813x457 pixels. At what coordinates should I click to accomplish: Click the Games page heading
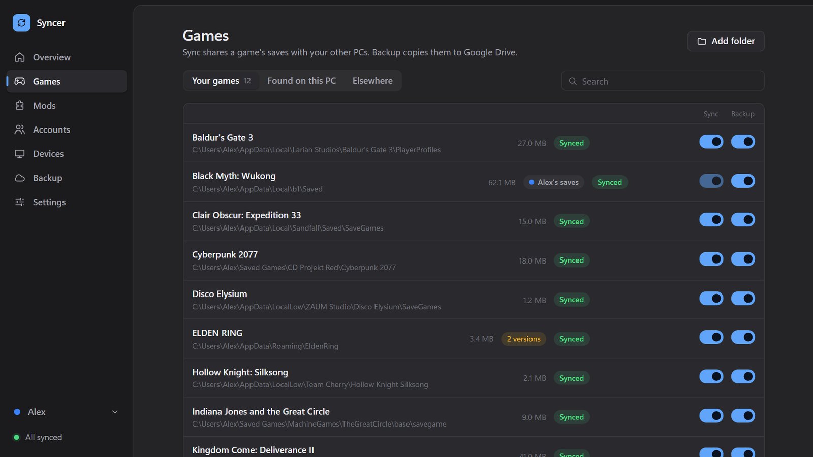point(206,36)
